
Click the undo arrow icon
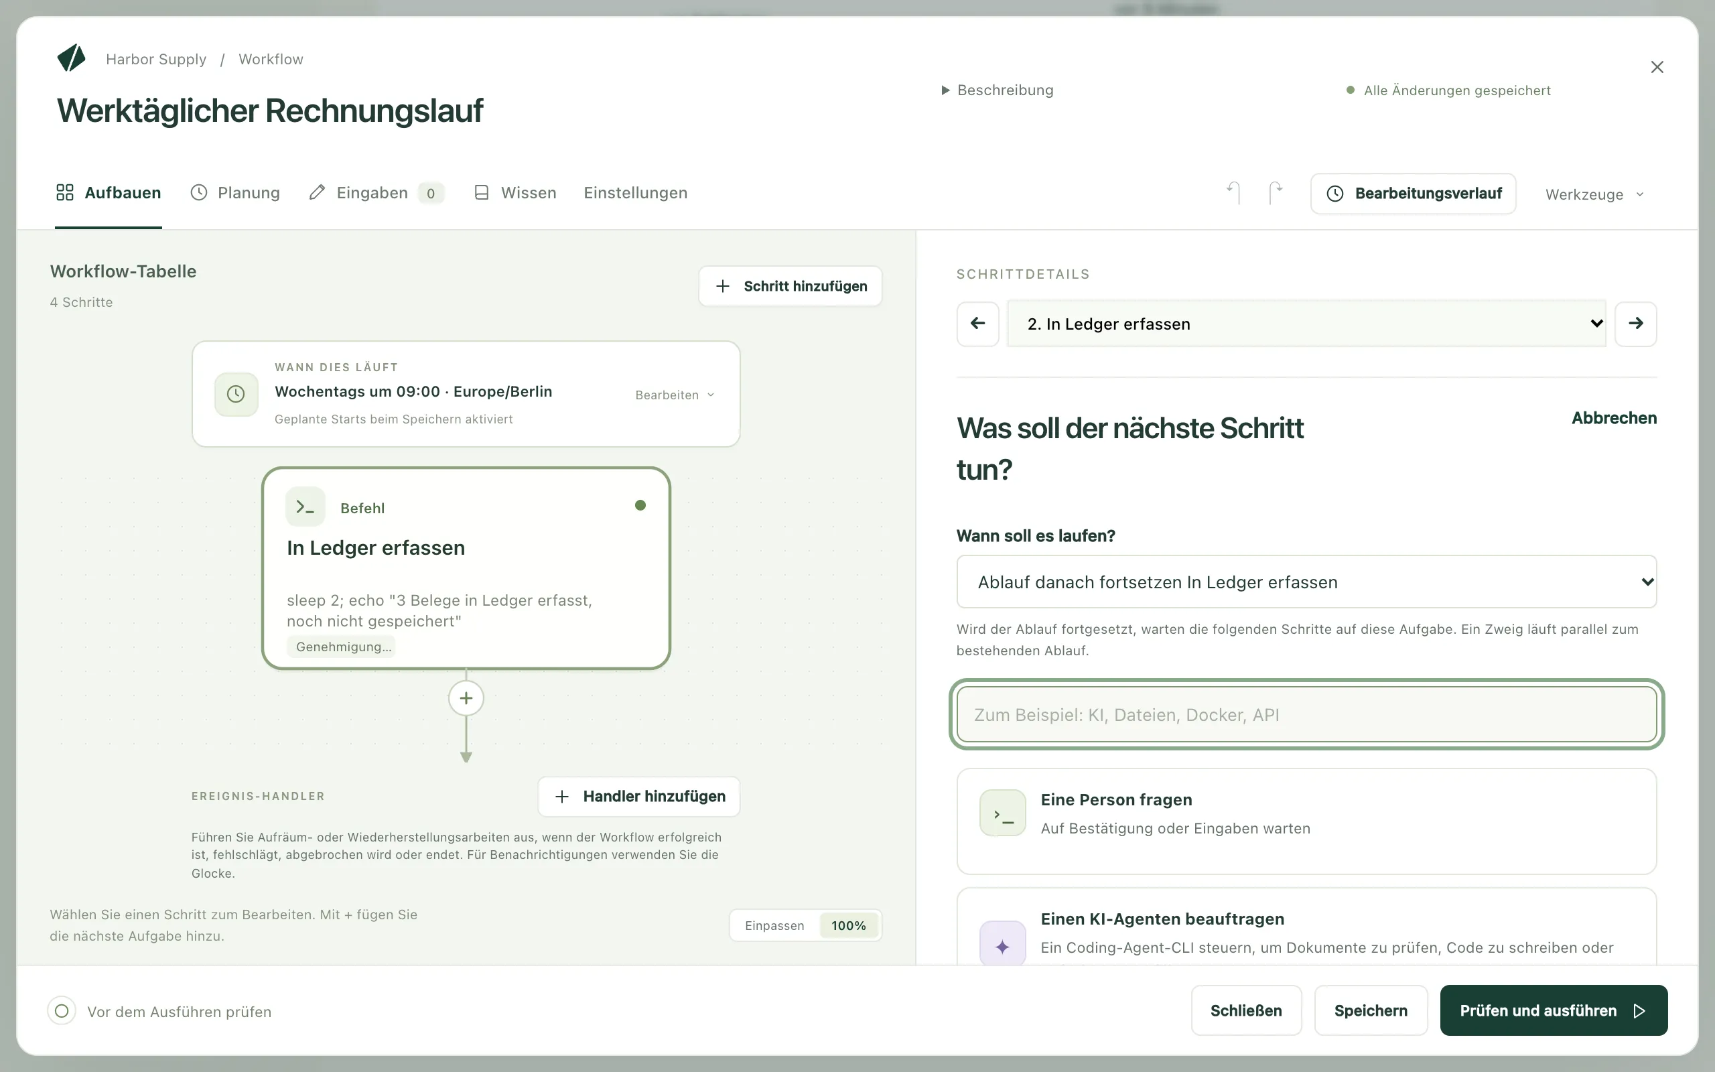1234,193
